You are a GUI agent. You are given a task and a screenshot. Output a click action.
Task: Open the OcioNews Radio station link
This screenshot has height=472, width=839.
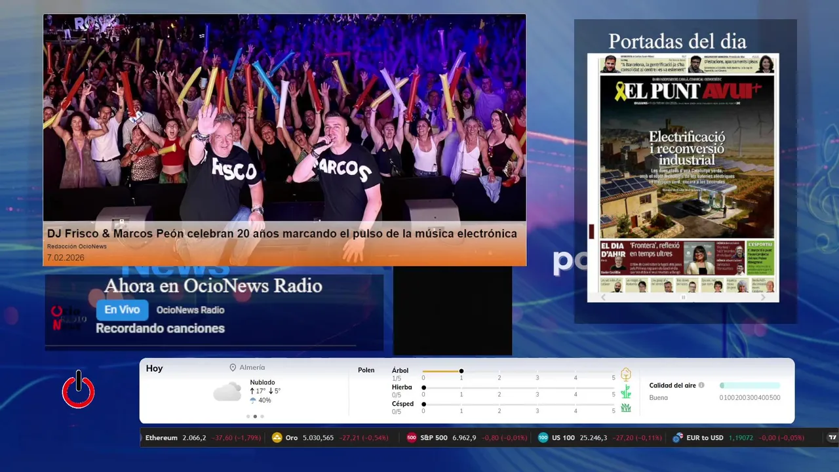pyautogui.click(x=190, y=310)
